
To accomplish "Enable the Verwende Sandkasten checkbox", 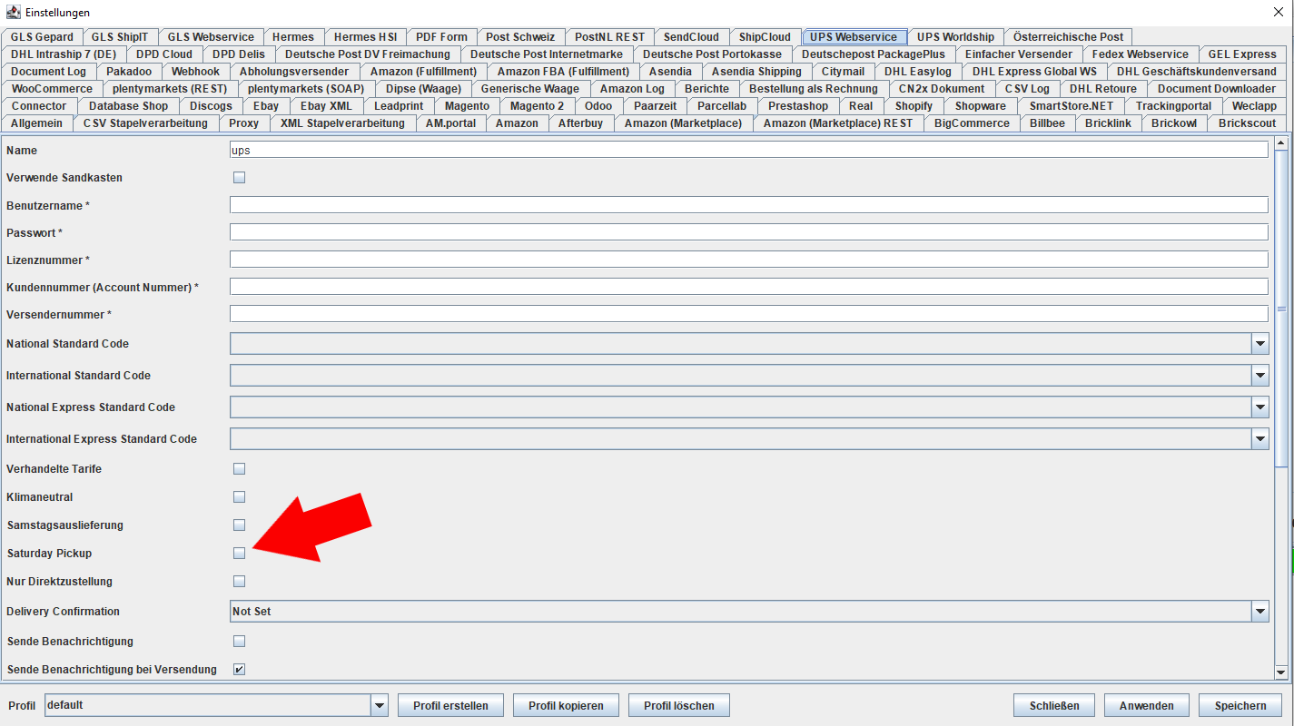I will pyautogui.click(x=240, y=178).
